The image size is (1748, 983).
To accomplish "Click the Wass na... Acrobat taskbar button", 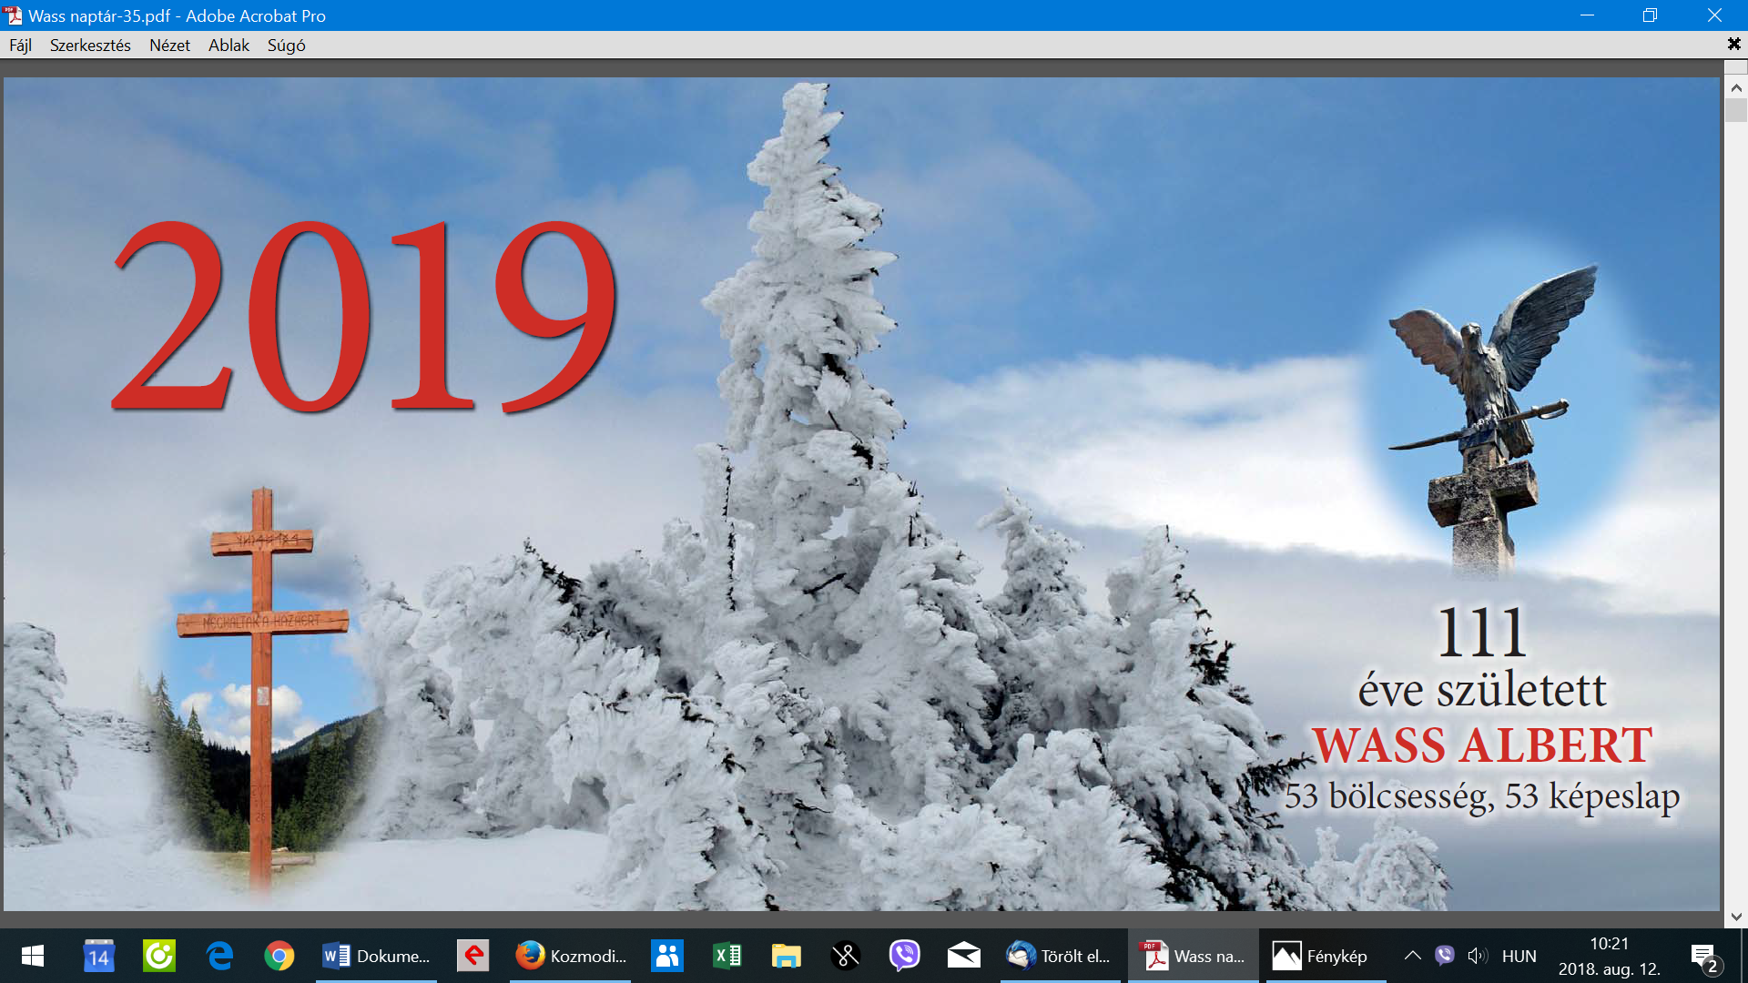I will tap(1194, 956).
